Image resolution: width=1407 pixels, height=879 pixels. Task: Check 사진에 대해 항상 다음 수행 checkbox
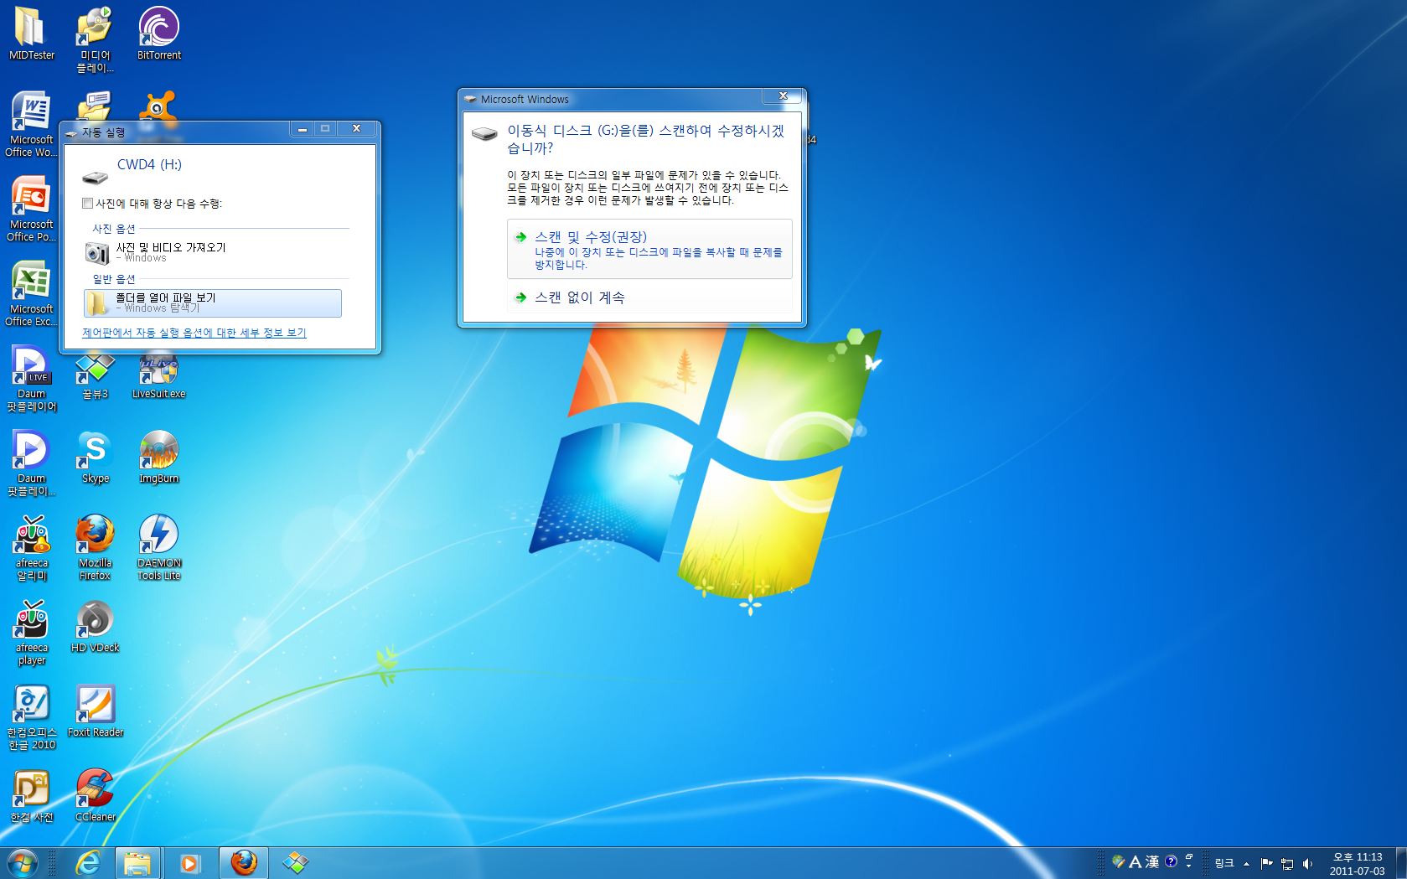tap(87, 204)
